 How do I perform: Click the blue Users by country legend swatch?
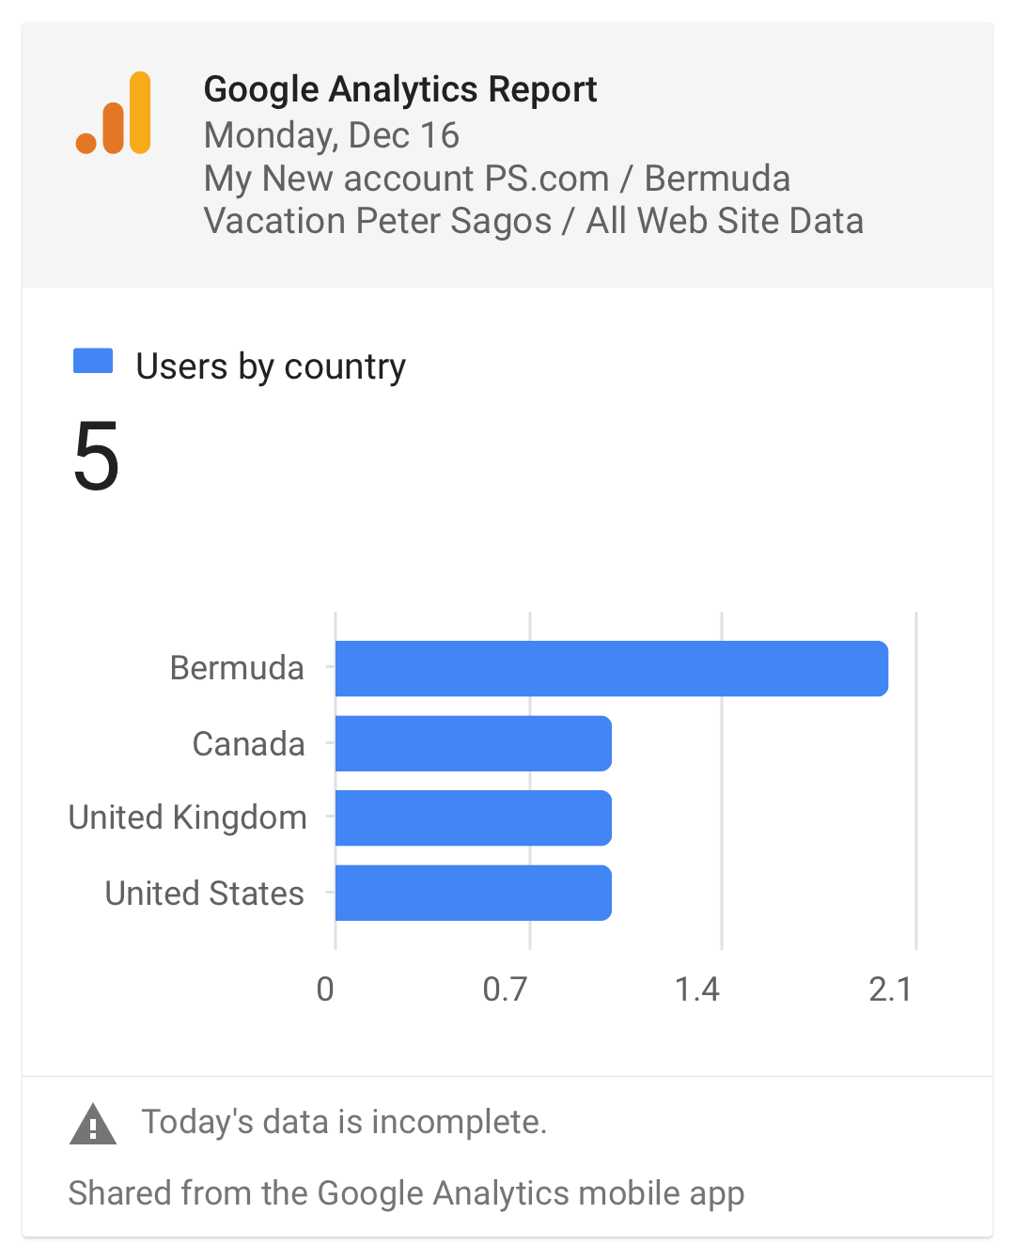[93, 361]
